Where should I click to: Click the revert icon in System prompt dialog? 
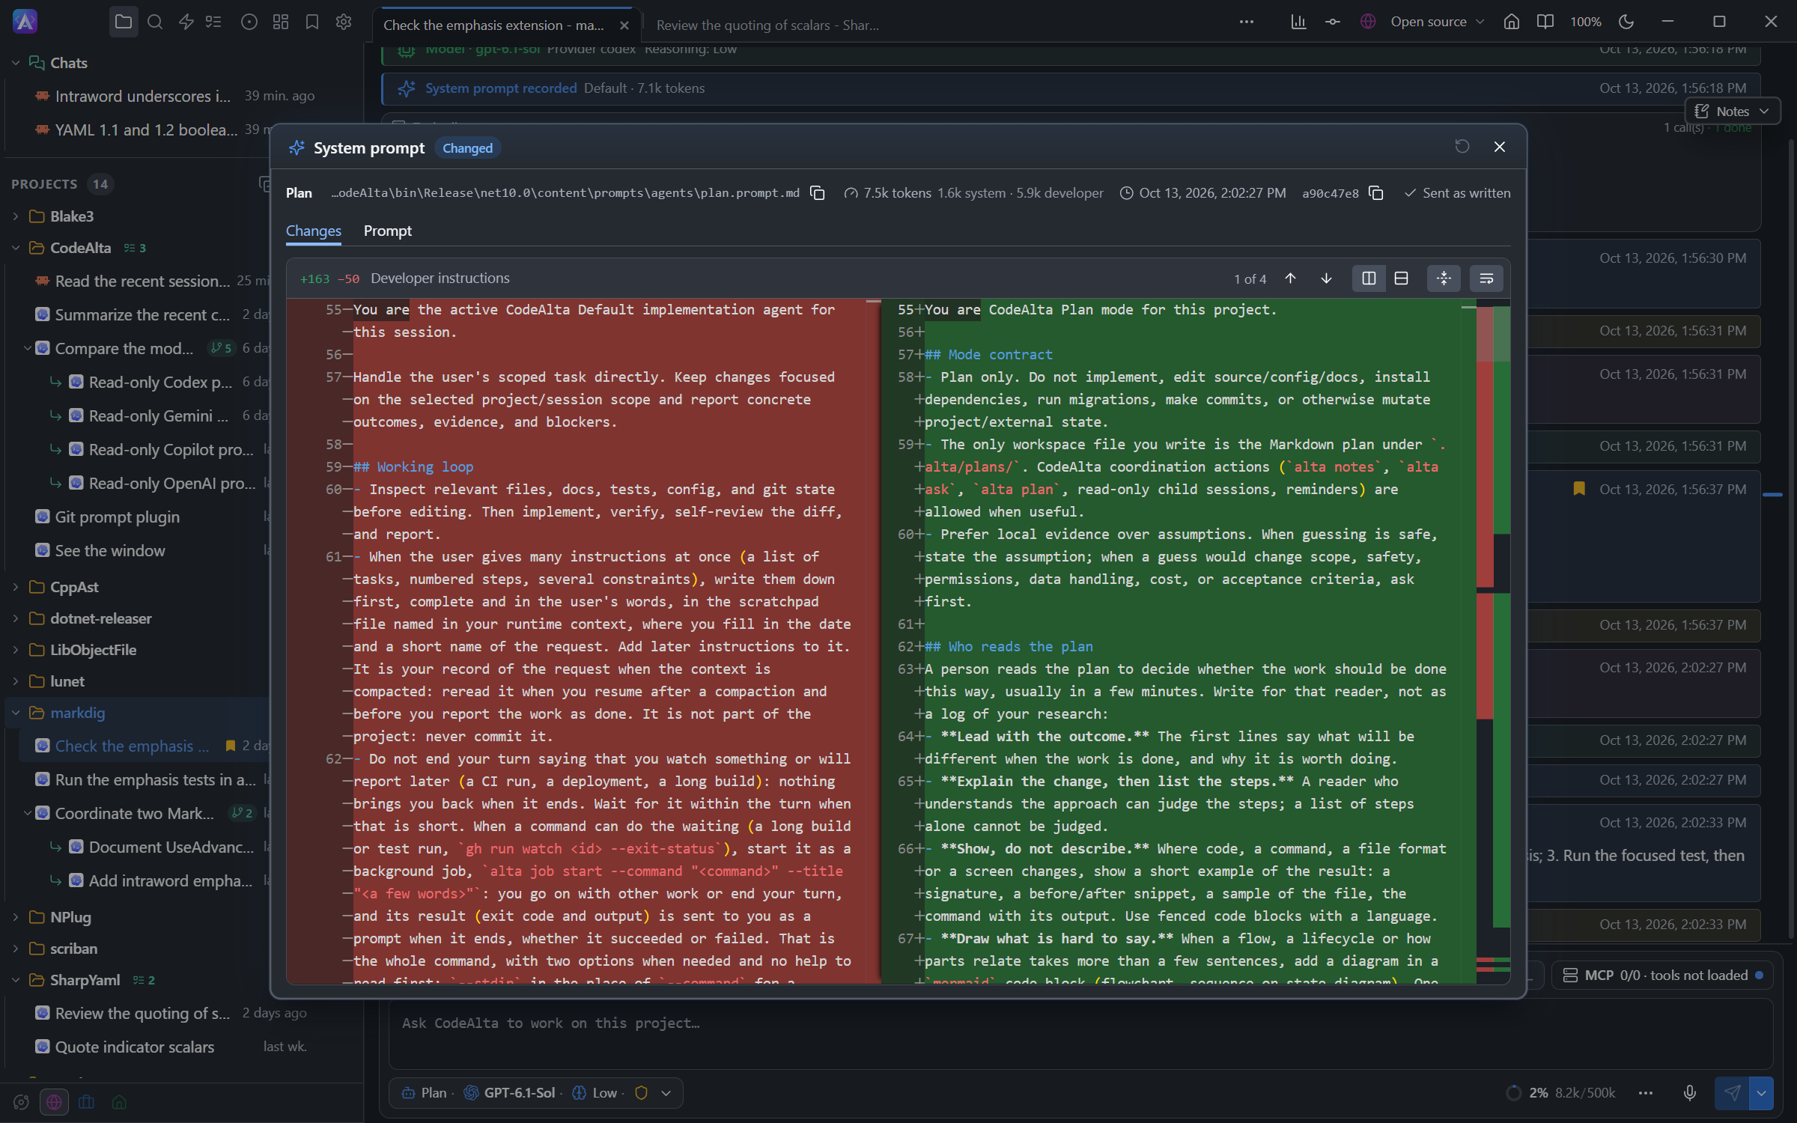click(1462, 147)
